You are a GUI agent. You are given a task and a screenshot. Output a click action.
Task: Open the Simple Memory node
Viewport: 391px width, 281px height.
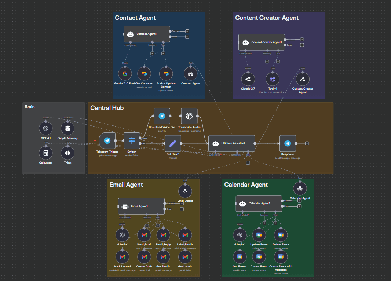[67, 128]
